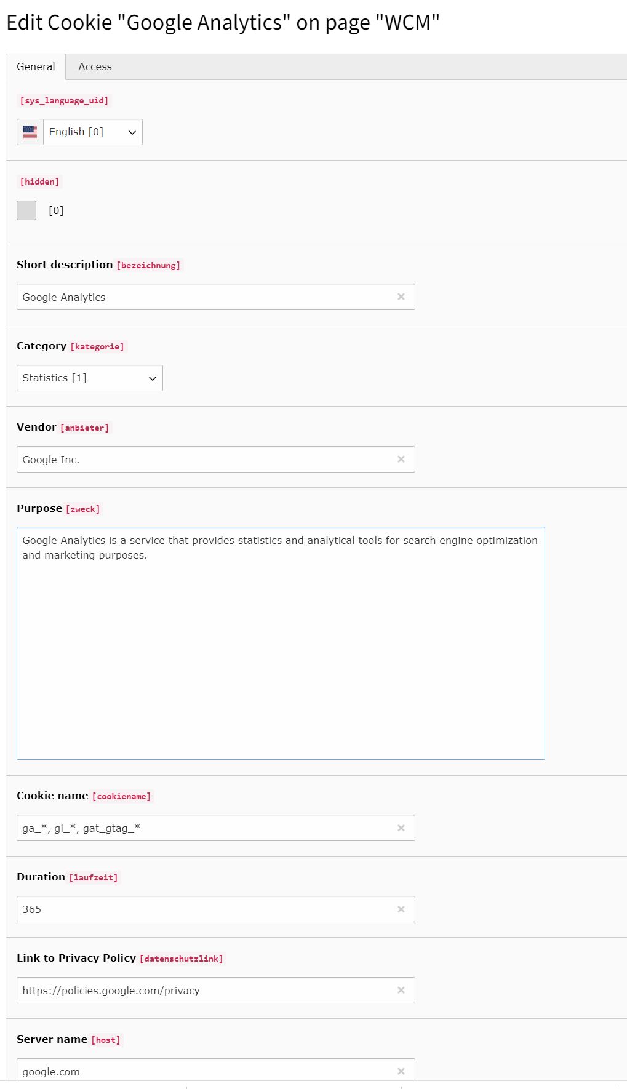Screen dimensions: 627x1089
Task: Clear the Duration field using X icon
Action: tap(401, 909)
